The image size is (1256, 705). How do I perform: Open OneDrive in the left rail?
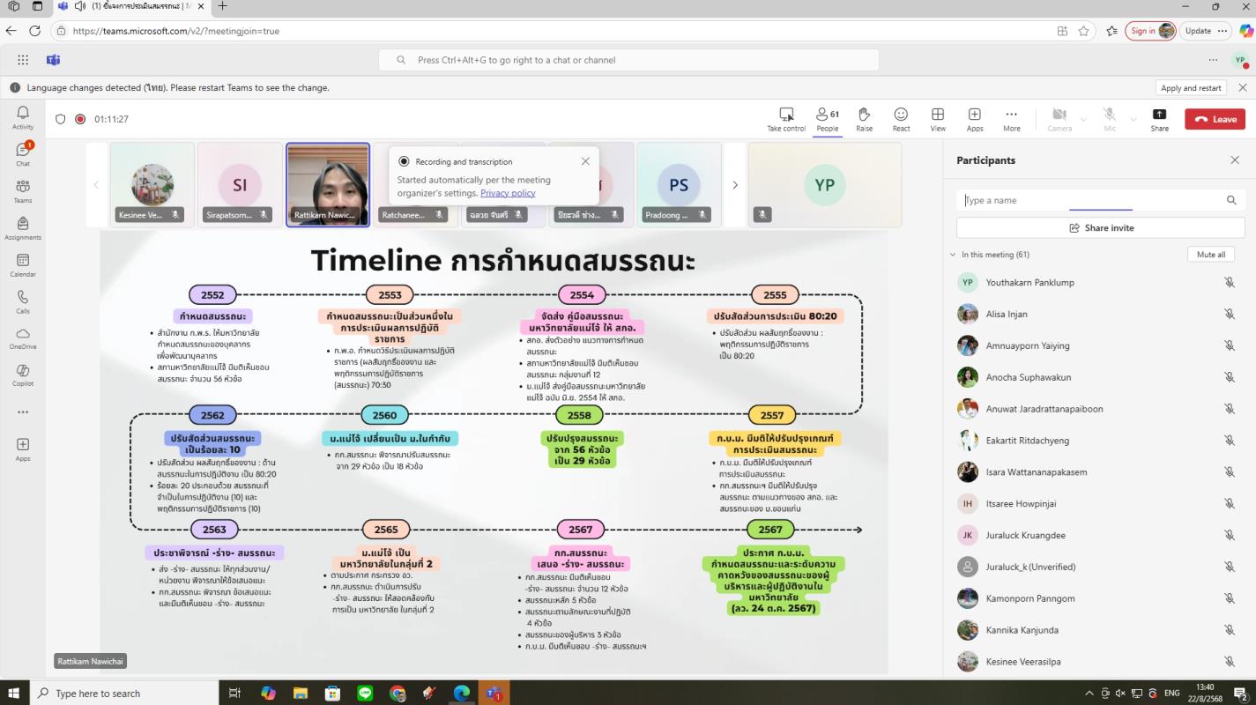click(x=23, y=338)
